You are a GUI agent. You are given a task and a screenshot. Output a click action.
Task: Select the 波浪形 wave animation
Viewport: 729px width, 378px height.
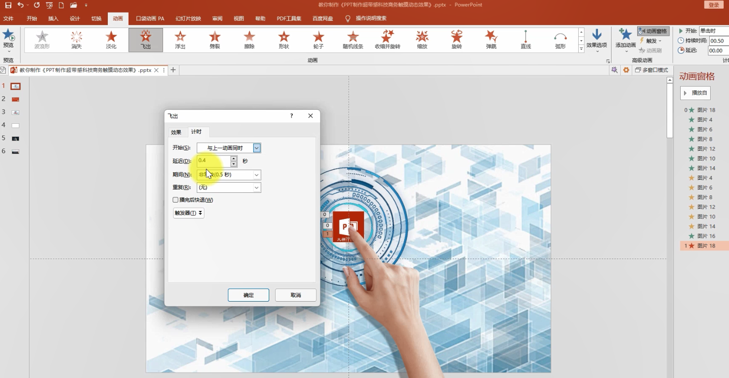[x=42, y=40]
